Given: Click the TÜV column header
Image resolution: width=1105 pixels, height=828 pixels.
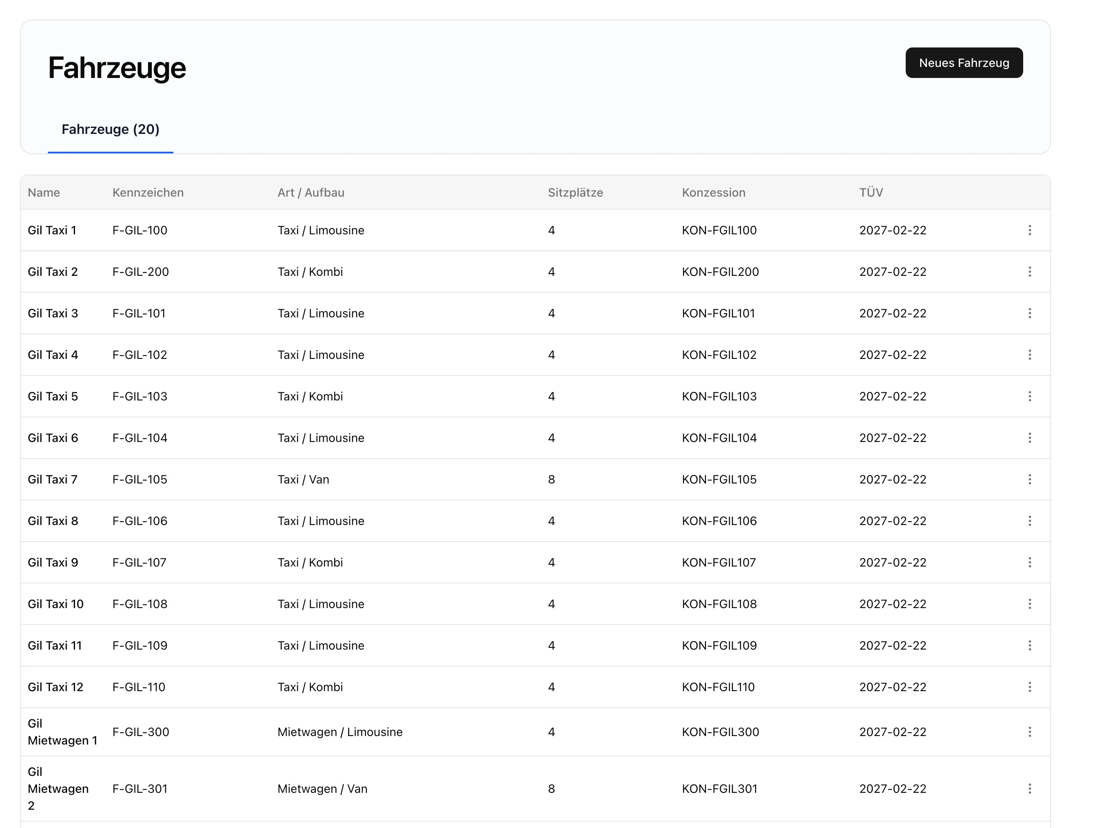Looking at the screenshot, I should pyautogui.click(x=871, y=193).
